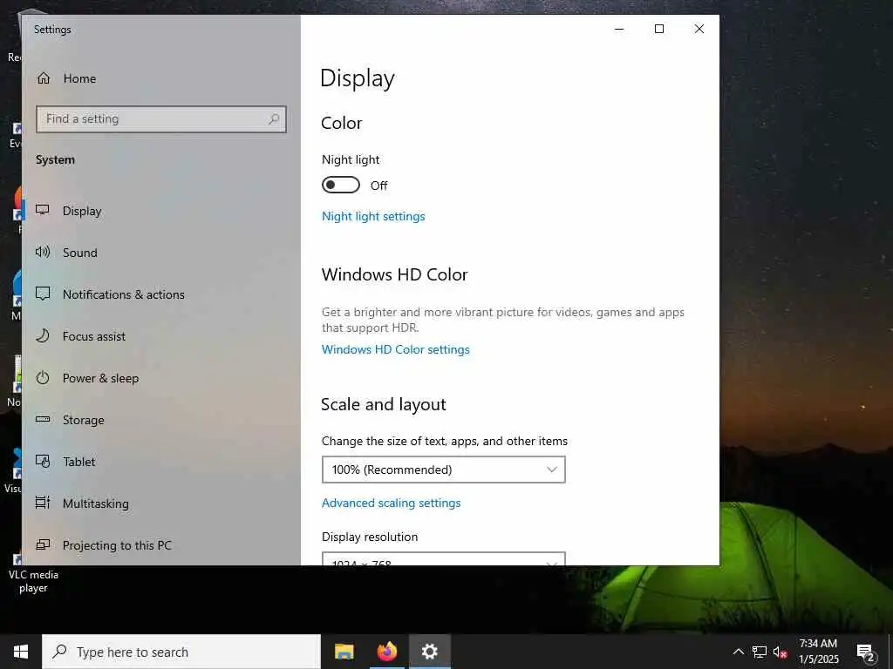Click the magnifier icon in Find a setting

[x=273, y=118]
